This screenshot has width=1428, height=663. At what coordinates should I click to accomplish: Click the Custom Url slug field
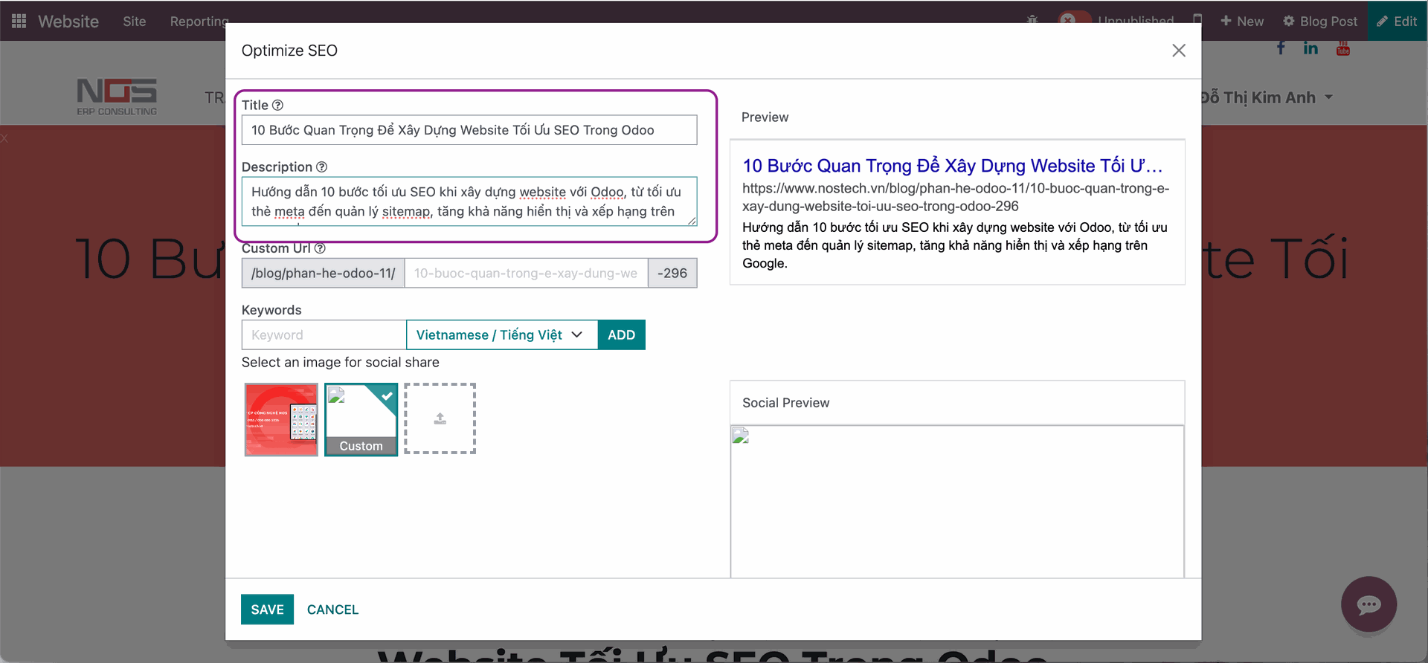coord(526,273)
